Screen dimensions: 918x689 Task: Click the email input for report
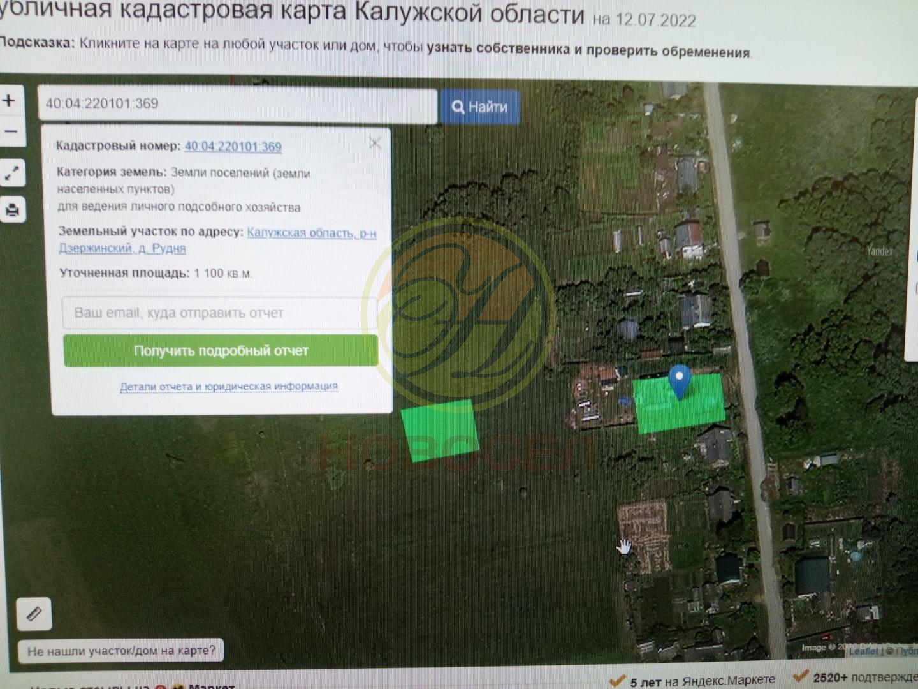(220, 313)
